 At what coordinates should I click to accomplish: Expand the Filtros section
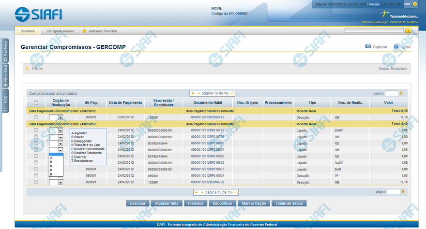(27, 69)
